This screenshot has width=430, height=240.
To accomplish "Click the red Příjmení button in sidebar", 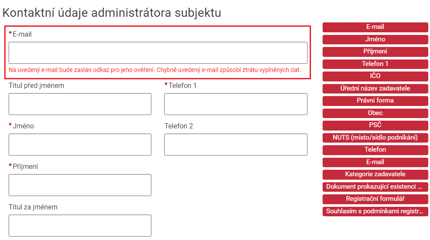I will click(x=375, y=52).
